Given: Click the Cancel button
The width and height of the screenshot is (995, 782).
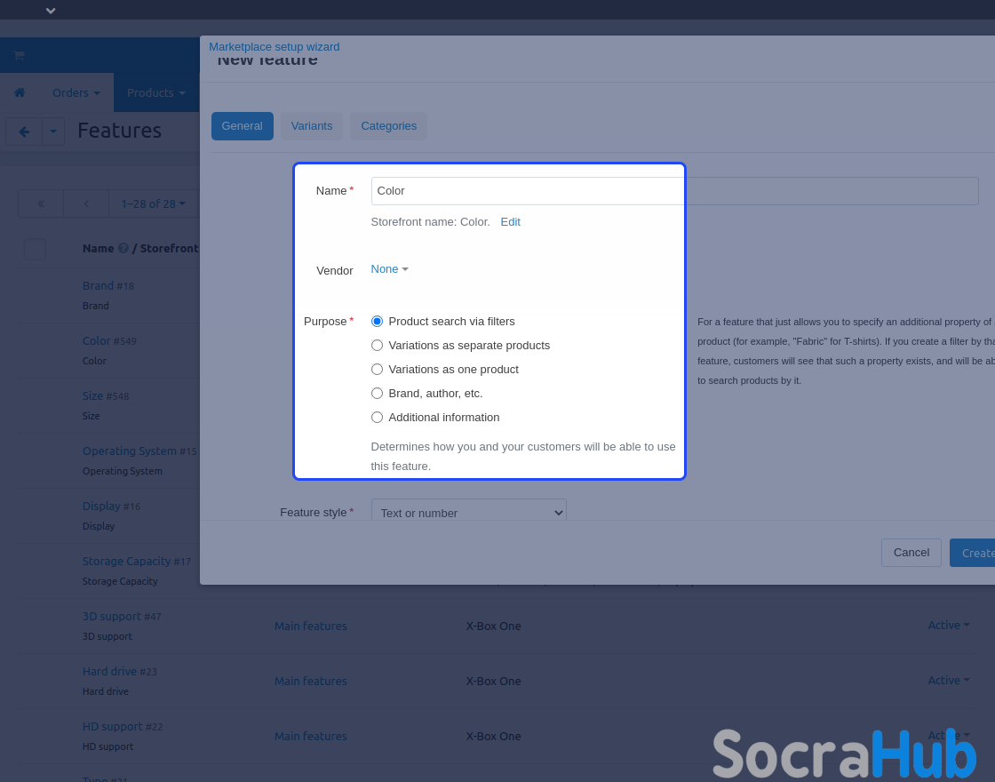Looking at the screenshot, I should [x=911, y=553].
